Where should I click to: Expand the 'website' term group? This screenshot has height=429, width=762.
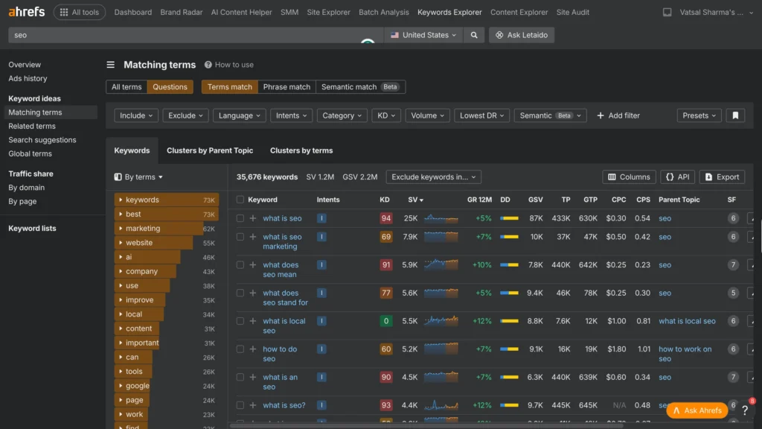(x=121, y=243)
